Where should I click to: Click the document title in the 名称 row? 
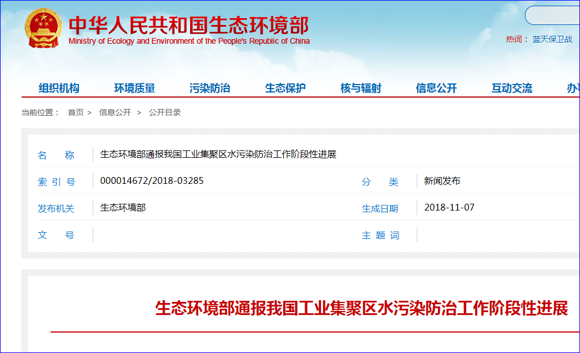click(x=218, y=154)
